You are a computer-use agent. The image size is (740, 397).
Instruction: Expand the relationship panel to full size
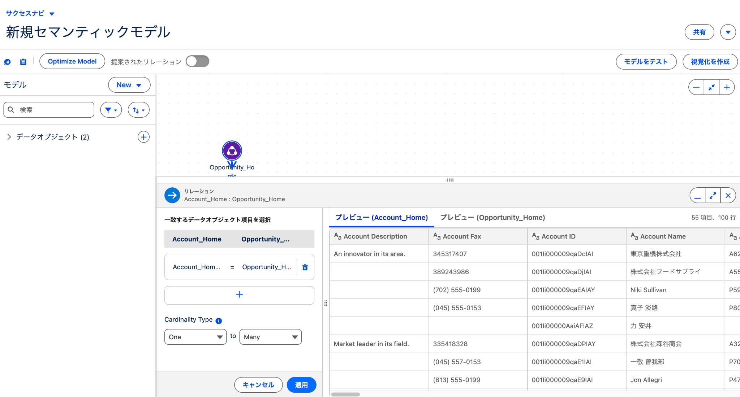tap(713, 196)
